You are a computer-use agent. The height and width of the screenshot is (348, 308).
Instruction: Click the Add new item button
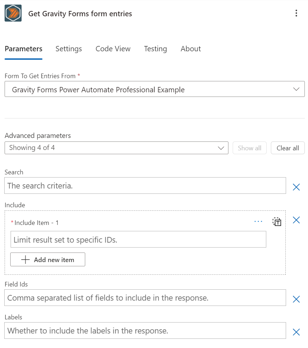click(48, 259)
